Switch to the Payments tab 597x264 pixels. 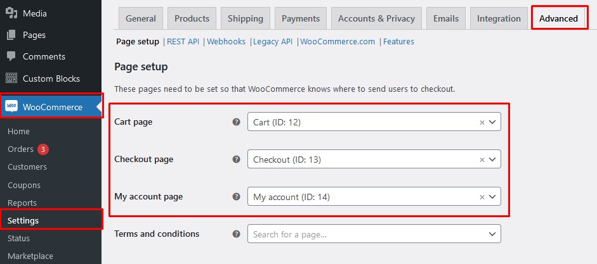point(301,18)
